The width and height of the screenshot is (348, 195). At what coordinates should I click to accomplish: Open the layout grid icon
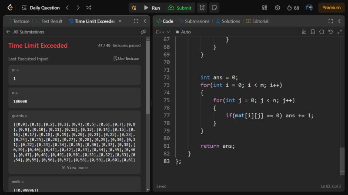click(264, 8)
